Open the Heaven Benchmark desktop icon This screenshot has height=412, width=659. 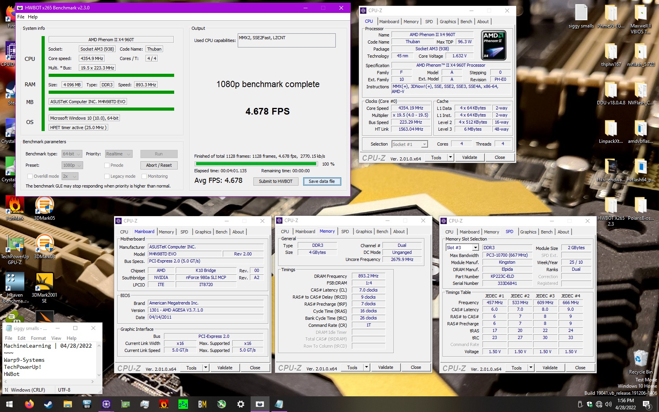click(15, 288)
